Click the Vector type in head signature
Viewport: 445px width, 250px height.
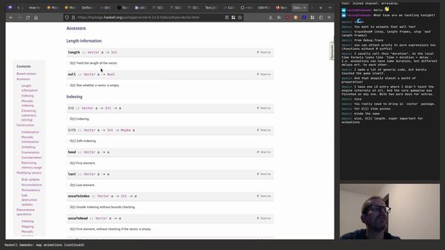tap(90, 152)
